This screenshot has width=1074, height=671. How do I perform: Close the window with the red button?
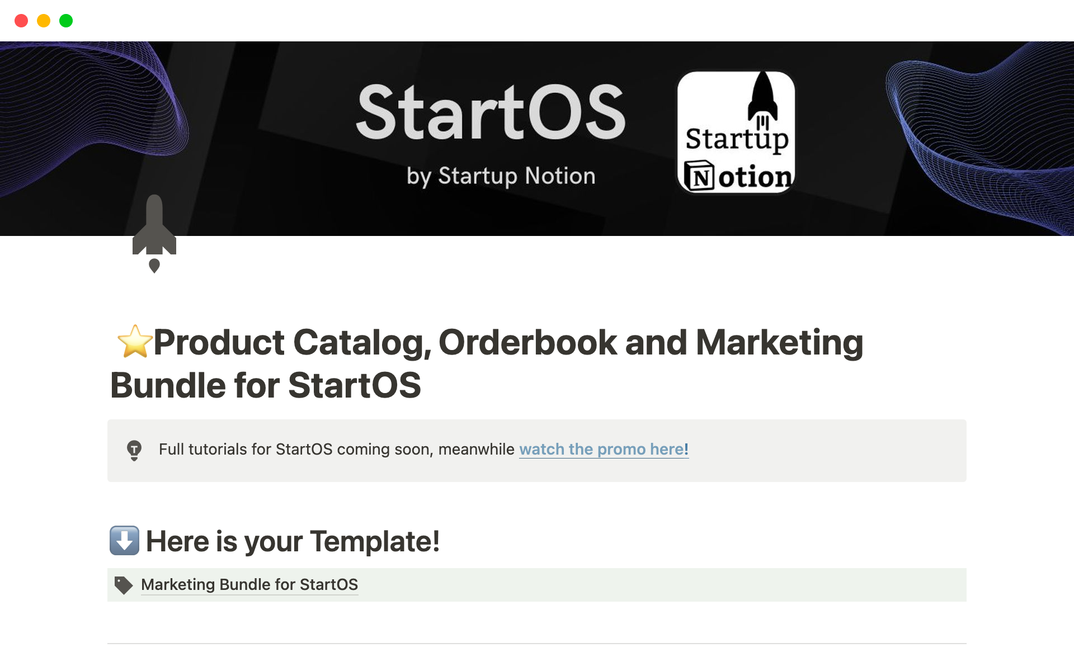coord(21,21)
